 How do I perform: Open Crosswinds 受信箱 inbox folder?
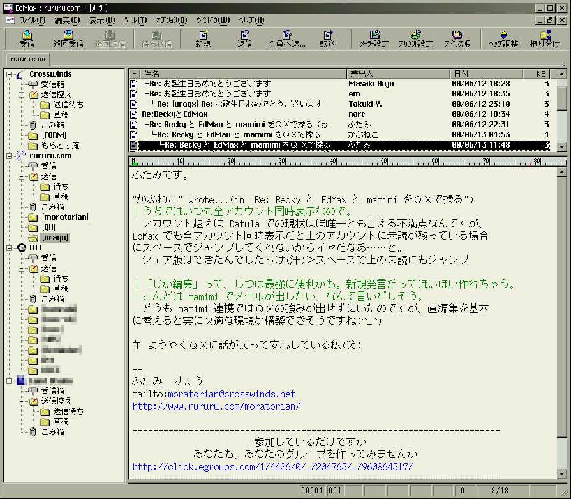(x=52, y=84)
